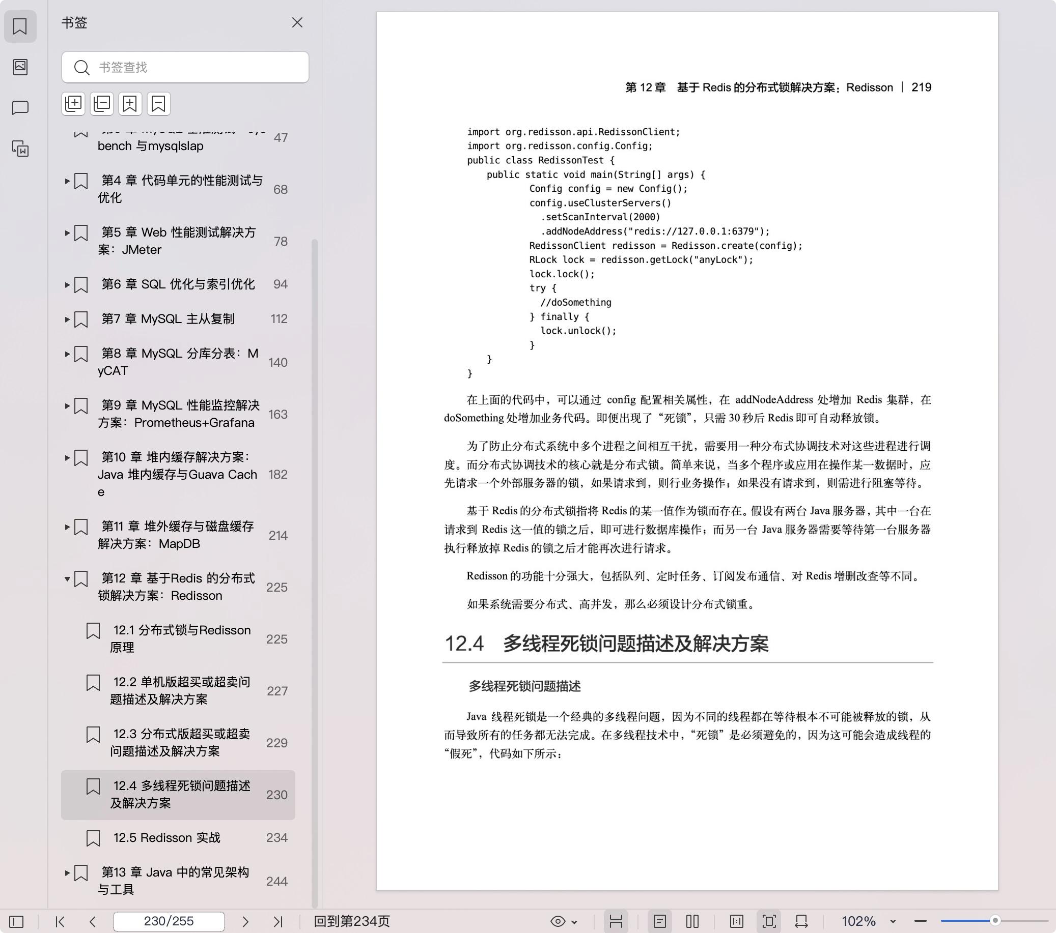Open the document conversion sidebar icon
The image size is (1056, 933).
point(20,149)
